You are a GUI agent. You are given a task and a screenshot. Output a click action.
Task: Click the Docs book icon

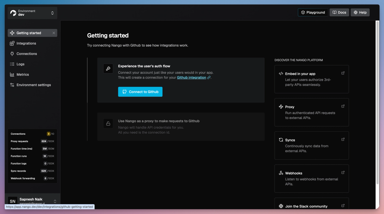click(x=334, y=13)
